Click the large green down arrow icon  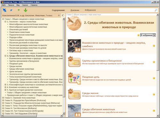26,10
